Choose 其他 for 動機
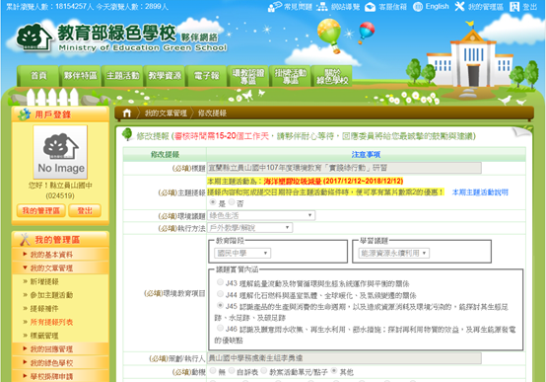 pyautogui.click(x=334, y=371)
